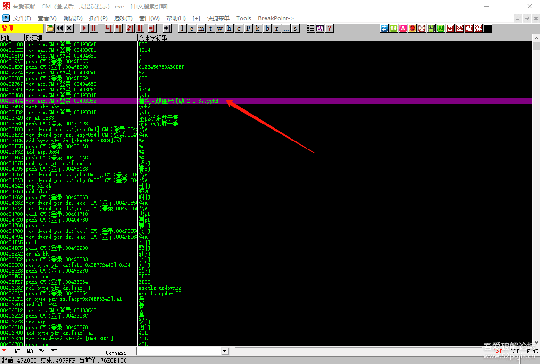This screenshot has width=540, height=364.
Task: Open the 快捷菜单 shortcut menu
Action: tap(218, 18)
